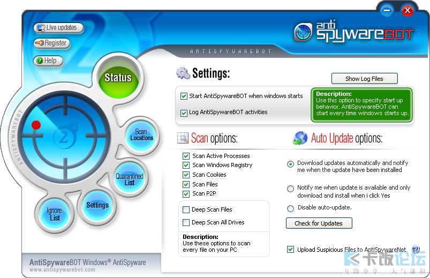
Task: Click Show Log Files button
Action: [x=364, y=79]
